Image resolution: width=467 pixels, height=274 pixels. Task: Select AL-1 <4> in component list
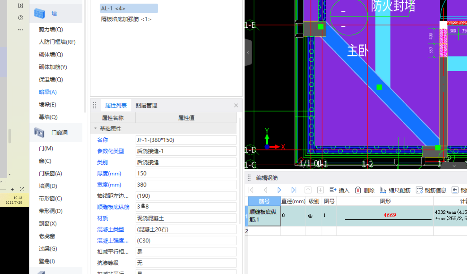129,8
